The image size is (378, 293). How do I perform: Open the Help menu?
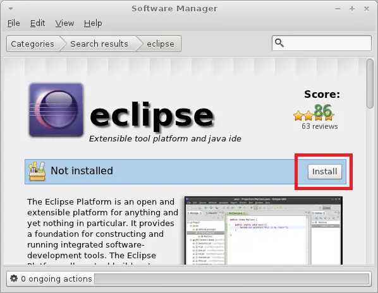tap(93, 23)
